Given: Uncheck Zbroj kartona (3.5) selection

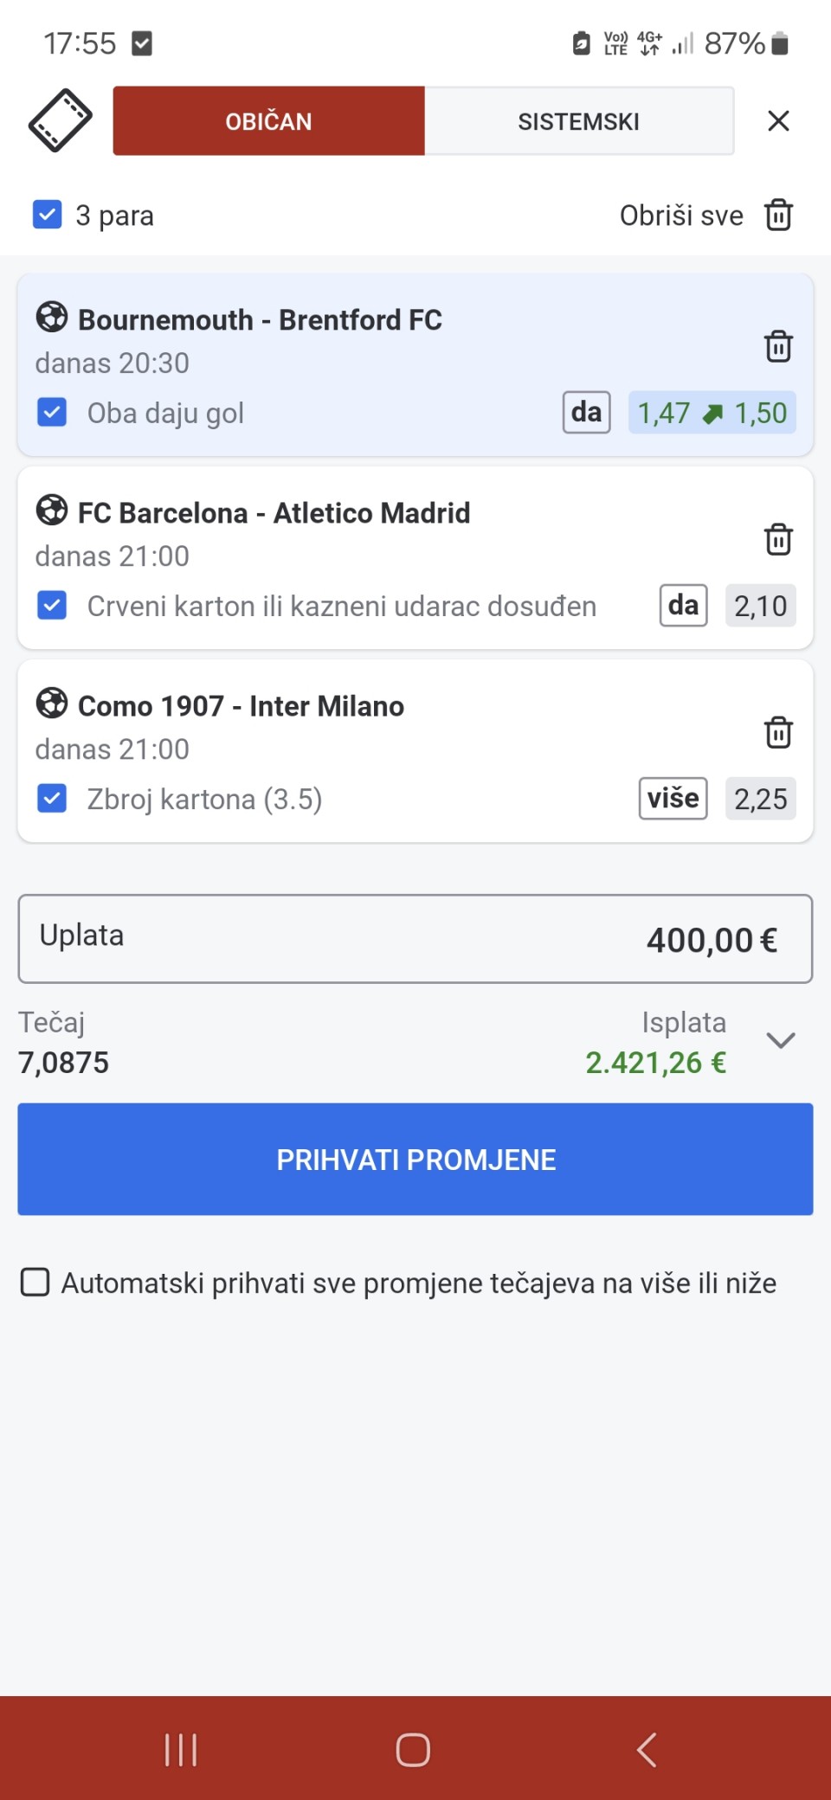Looking at the screenshot, I should (52, 799).
